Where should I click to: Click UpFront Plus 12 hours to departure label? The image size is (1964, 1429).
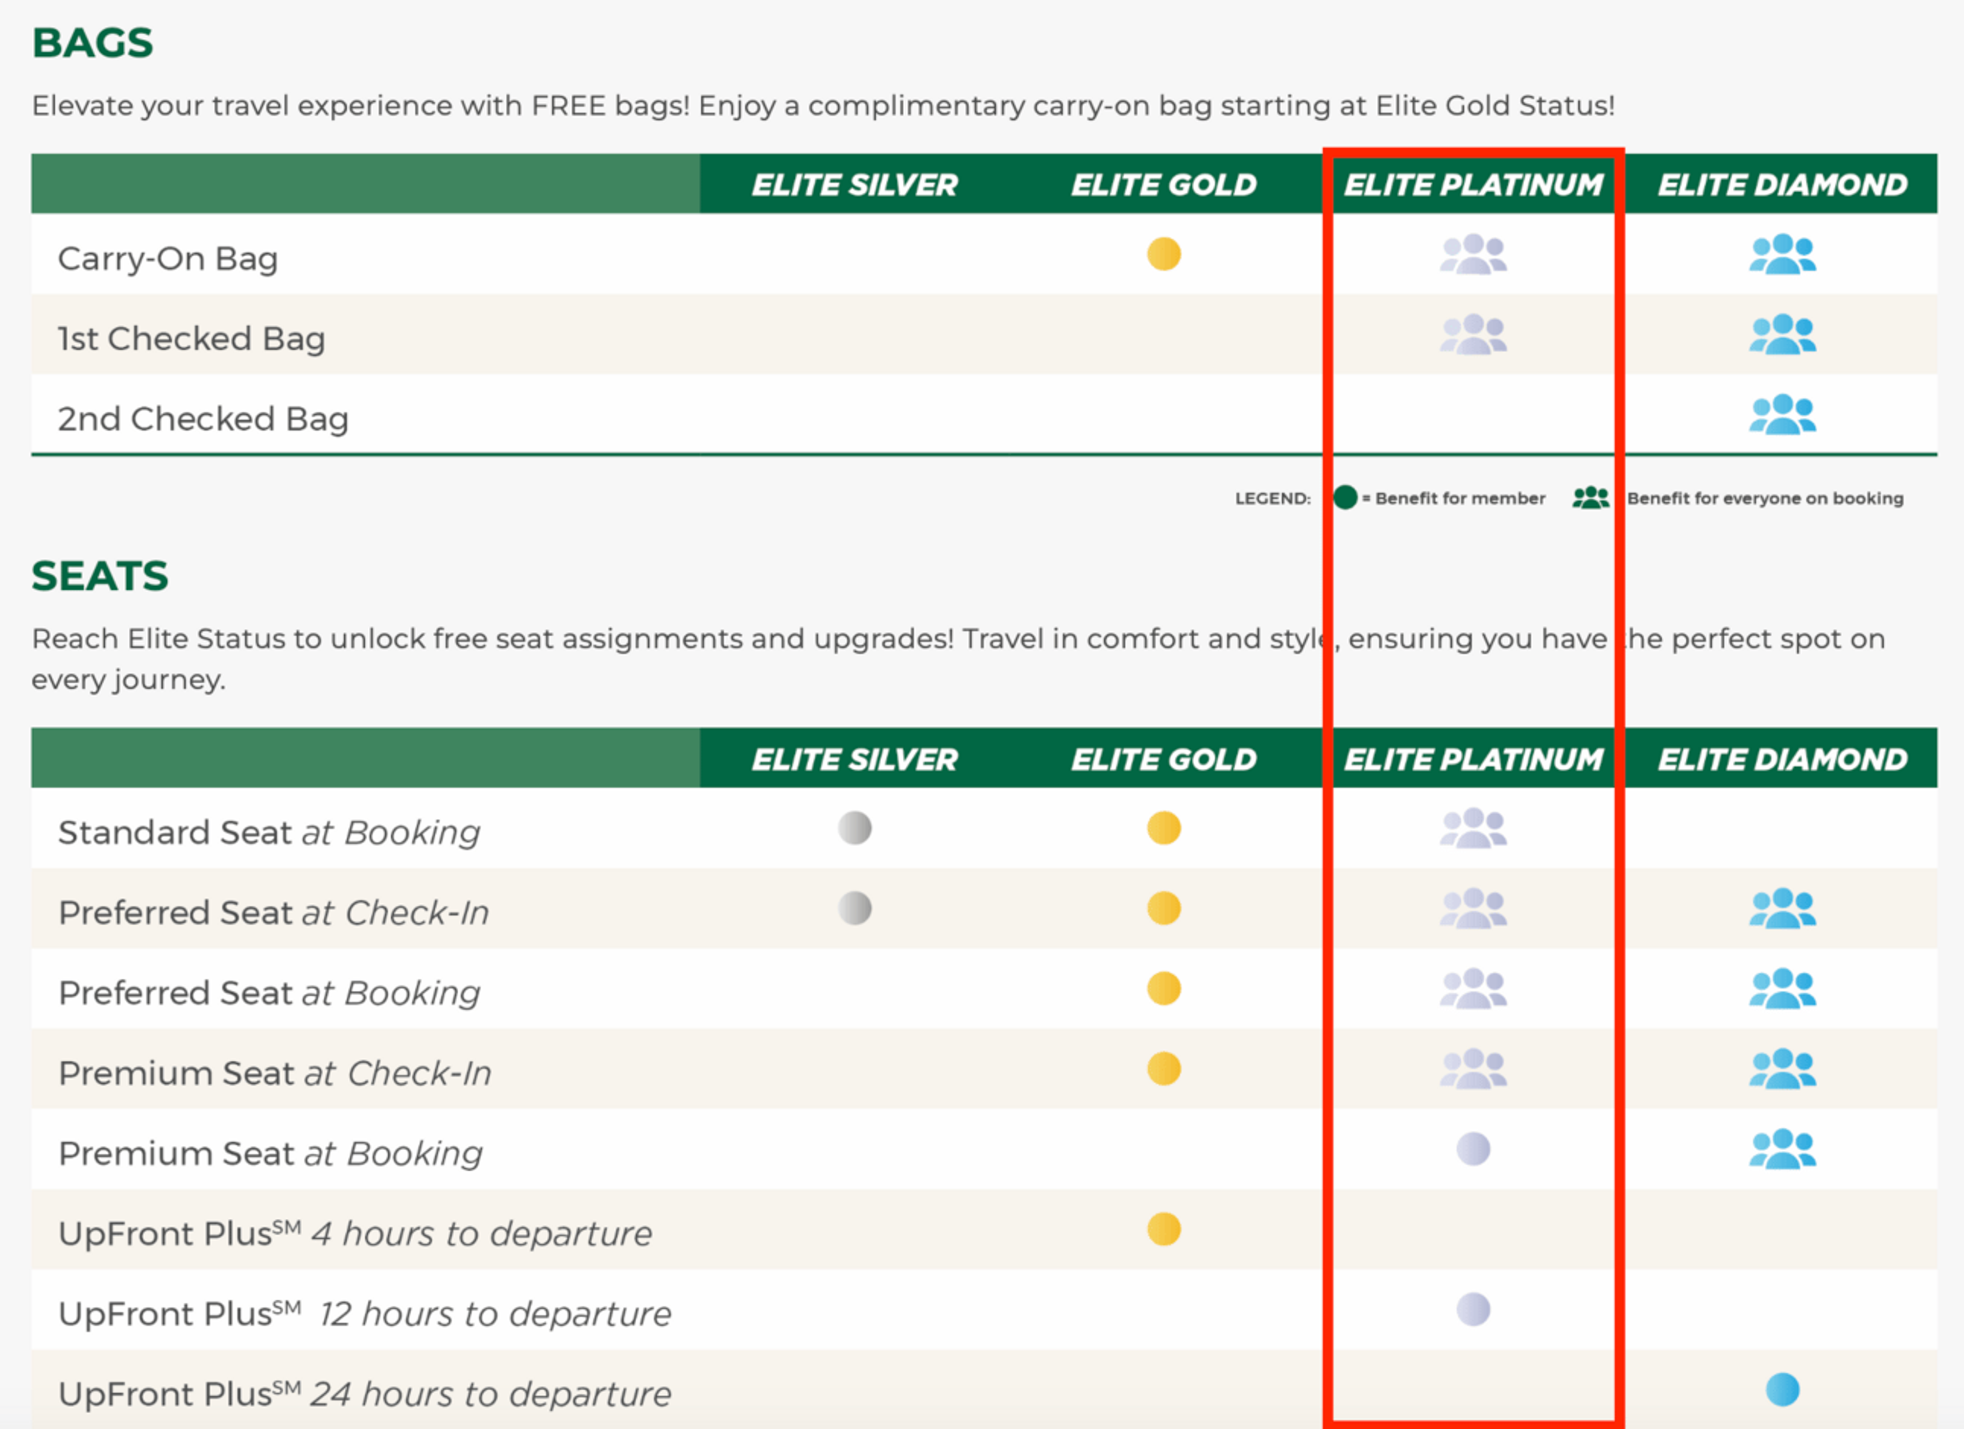click(365, 1314)
